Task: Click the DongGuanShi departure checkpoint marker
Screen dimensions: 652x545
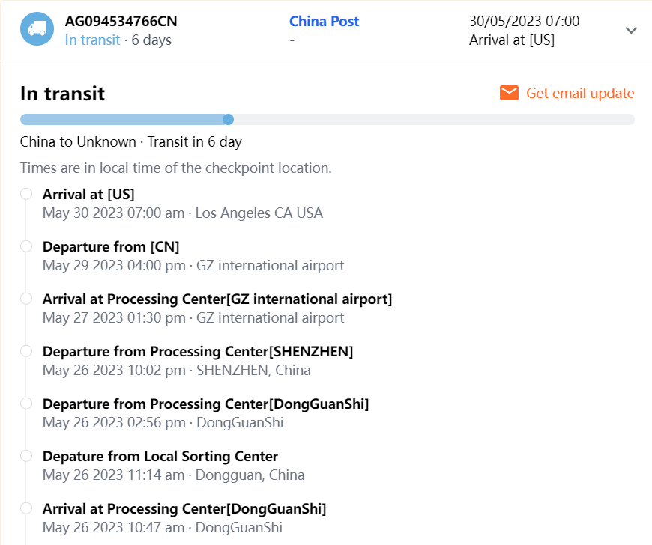Action: pyautogui.click(x=26, y=404)
